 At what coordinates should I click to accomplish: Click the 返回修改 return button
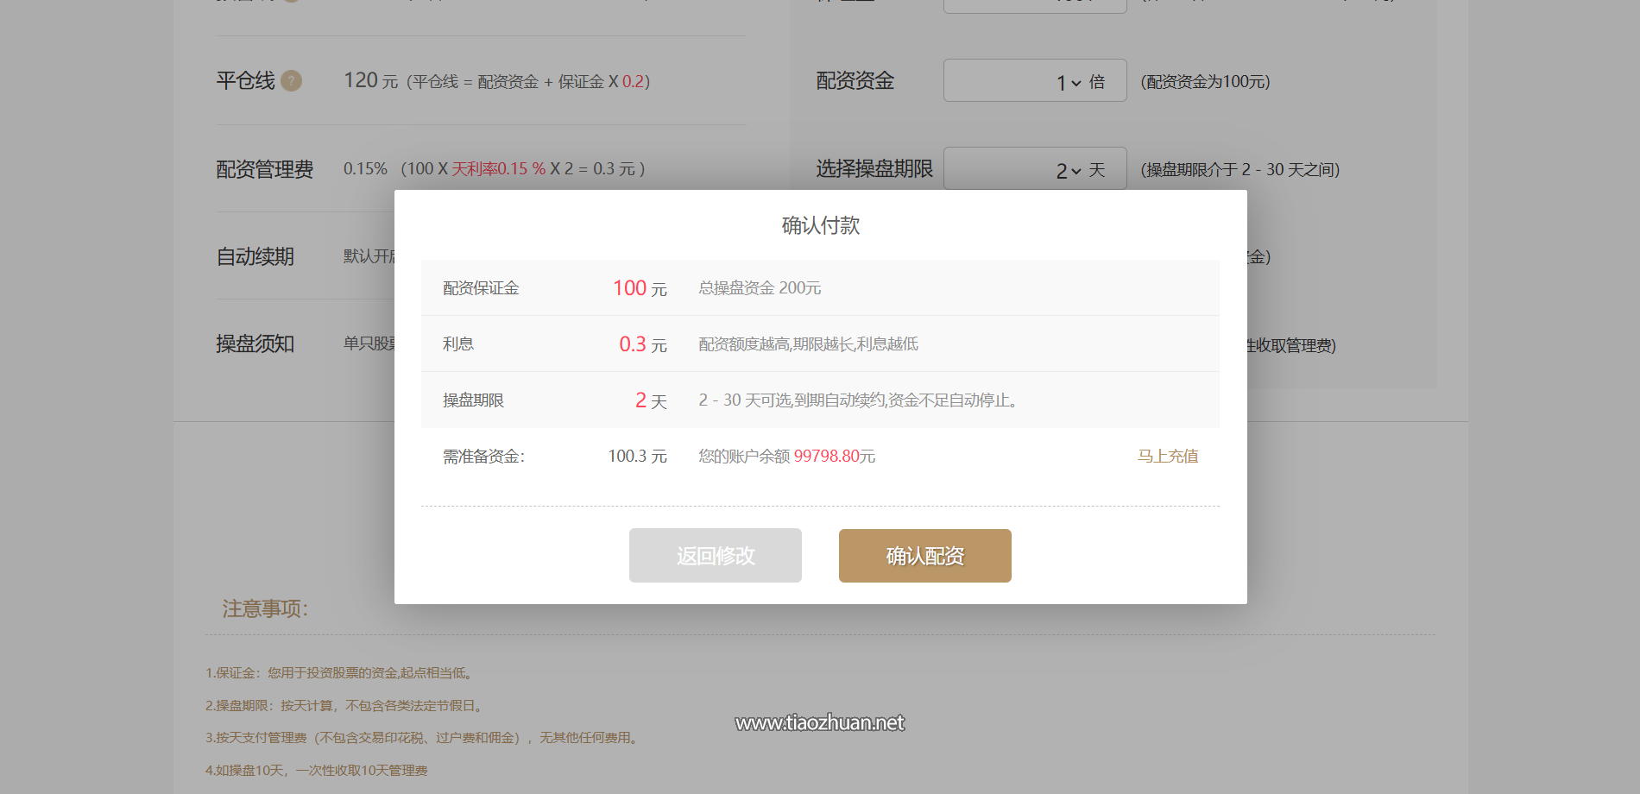click(715, 556)
